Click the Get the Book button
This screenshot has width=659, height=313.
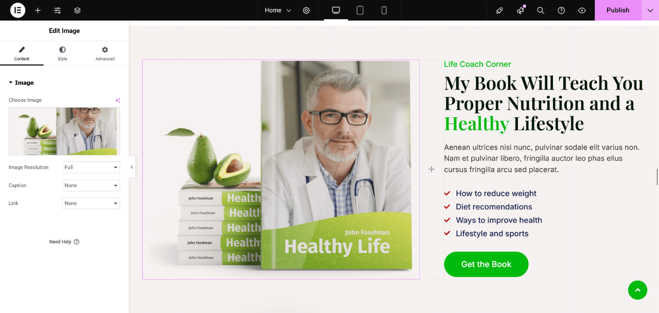(486, 264)
